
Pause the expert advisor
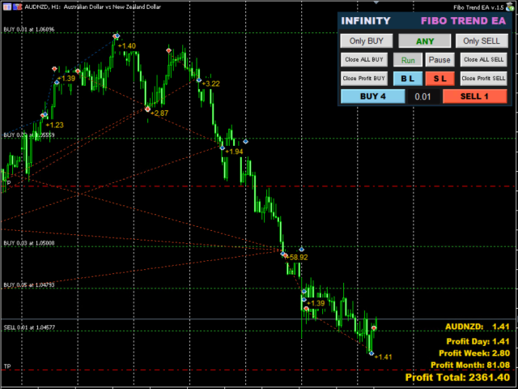pyautogui.click(x=439, y=59)
